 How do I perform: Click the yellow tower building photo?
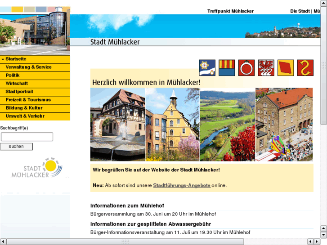(172, 125)
